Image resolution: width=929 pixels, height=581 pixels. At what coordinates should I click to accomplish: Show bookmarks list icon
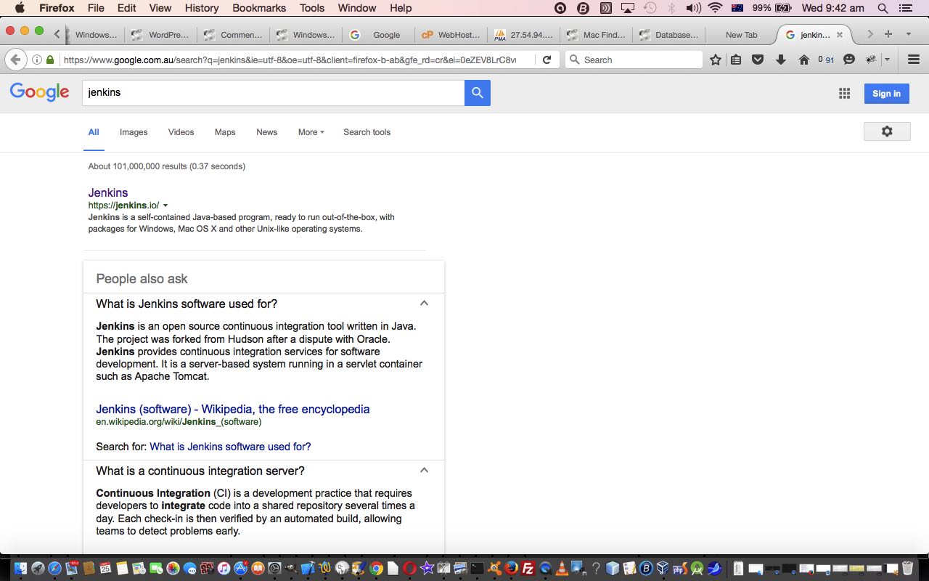736,60
